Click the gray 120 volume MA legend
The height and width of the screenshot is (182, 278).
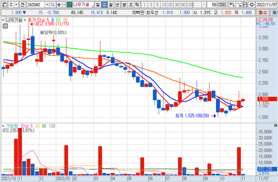point(52,126)
